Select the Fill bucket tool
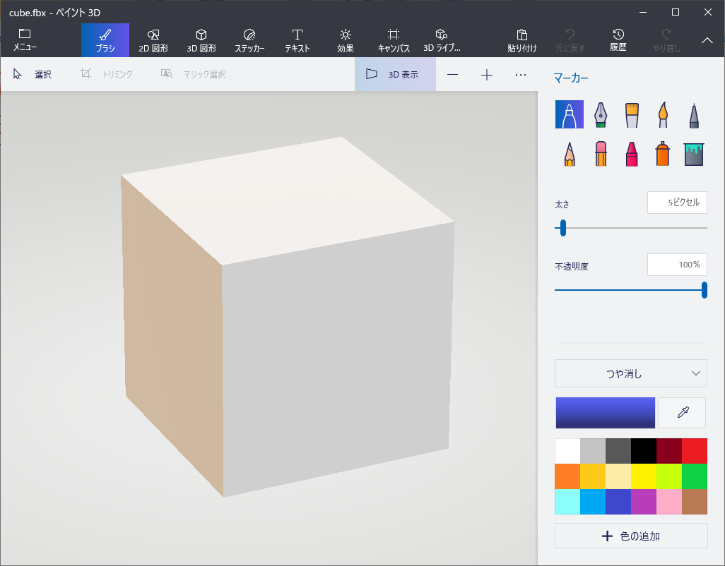Image resolution: width=725 pixels, height=566 pixels. click(x=694, y=154)
